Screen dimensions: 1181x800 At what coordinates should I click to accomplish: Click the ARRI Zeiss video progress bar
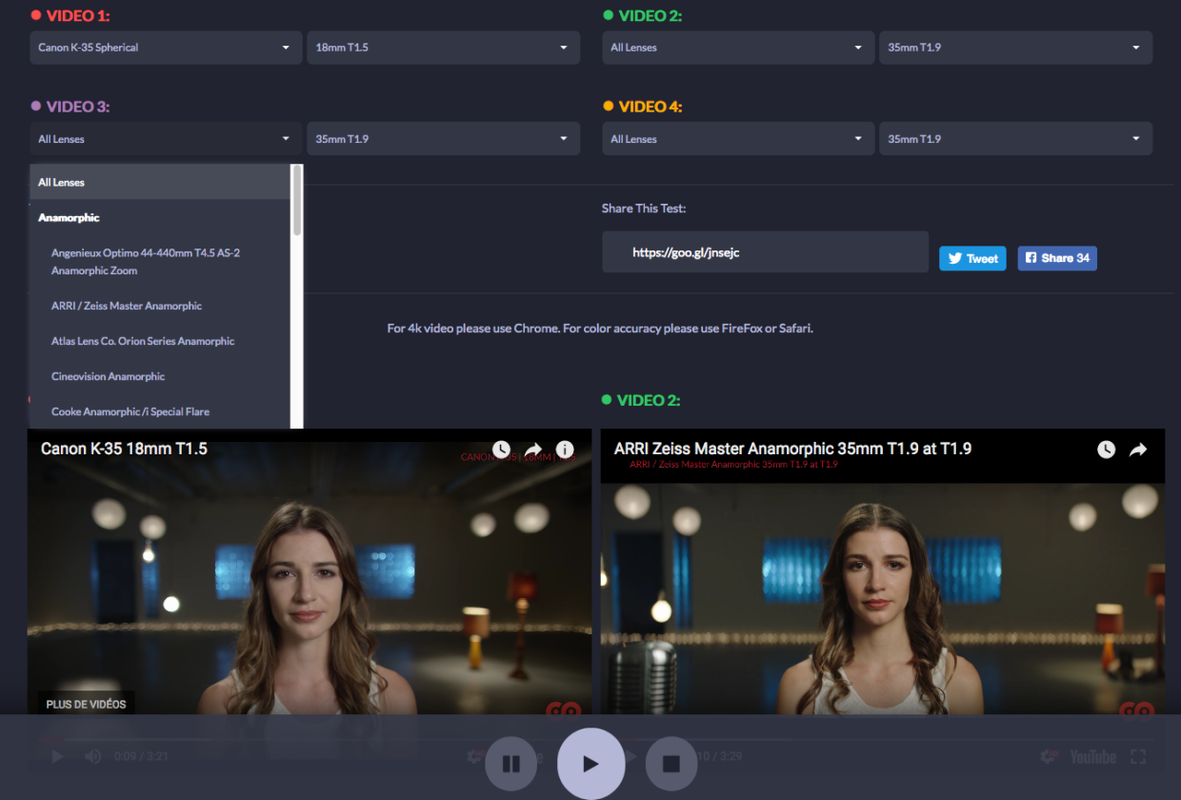tap(883, 739)
